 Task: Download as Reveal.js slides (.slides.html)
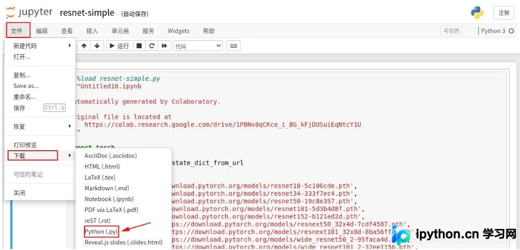click(123, 242)
